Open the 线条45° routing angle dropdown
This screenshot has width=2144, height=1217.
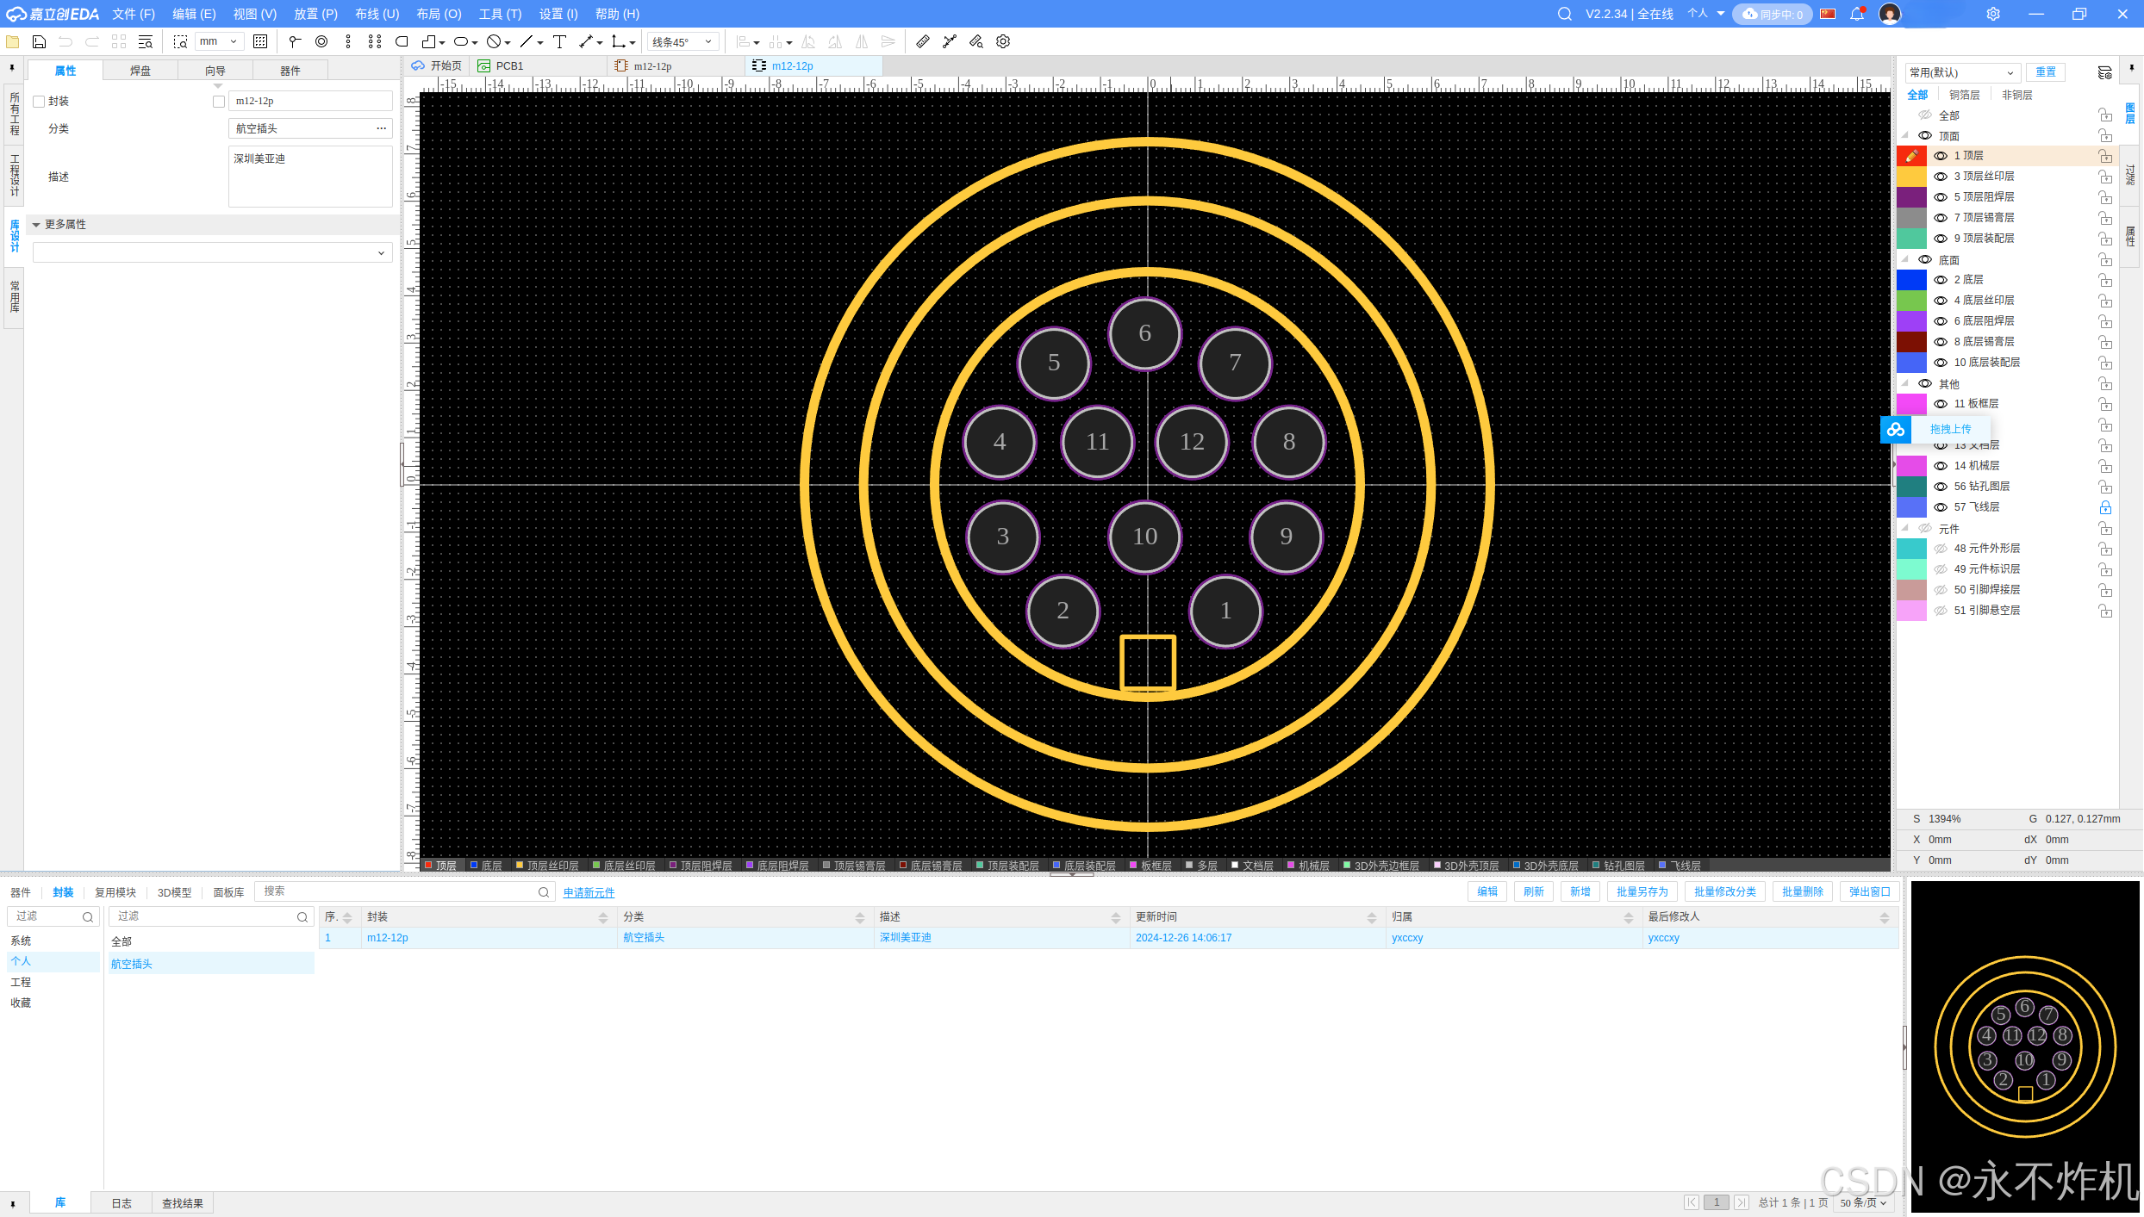pos(682,41)
